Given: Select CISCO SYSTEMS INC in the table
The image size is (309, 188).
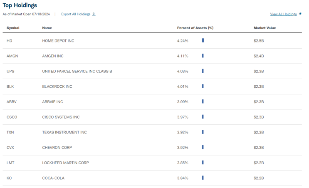Looking at the screenshot, I should [61, 117].
